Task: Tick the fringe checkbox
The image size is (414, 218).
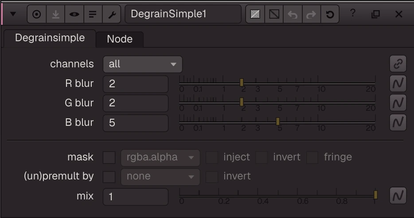Action: (x=312, y=158)
